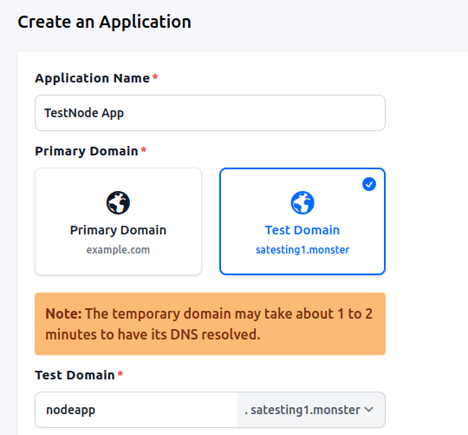Click the orange DNS note banner
468x435 pixels.
tap(210, 324)
